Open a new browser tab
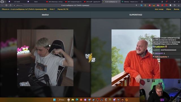Viewport: 181px width, 102px height. pyautogui.click(x=142, y=2)
